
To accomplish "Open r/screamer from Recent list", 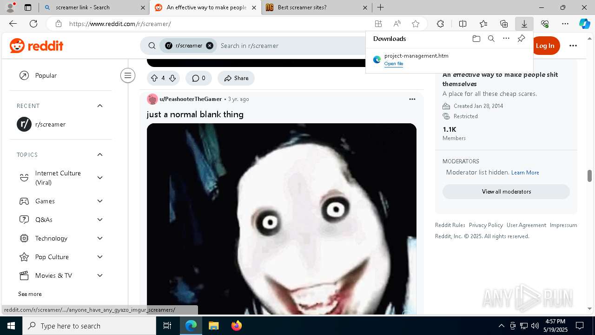I will point(60,124).
